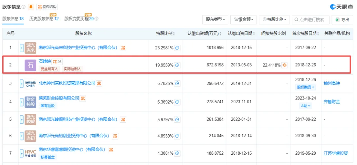
Task: Click structure icon after 南京华睿富睿 name
Action: tap(111, 150)
